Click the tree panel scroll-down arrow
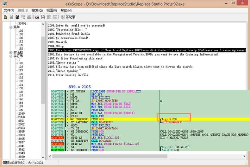The image size is (250, 167). pos(43,157)
